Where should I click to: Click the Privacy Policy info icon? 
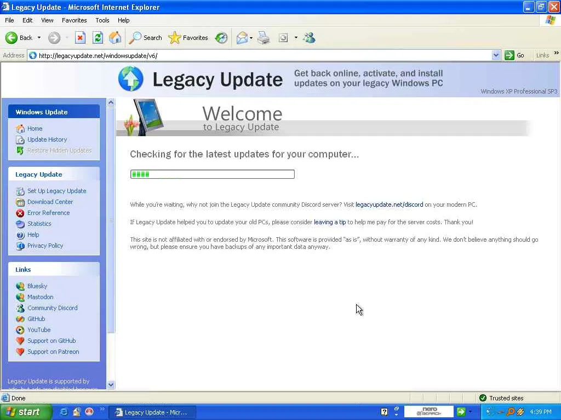coord(20,246)
